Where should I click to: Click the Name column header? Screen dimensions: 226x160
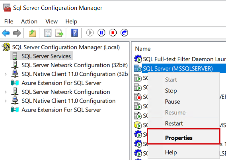(x=143, y=49)
